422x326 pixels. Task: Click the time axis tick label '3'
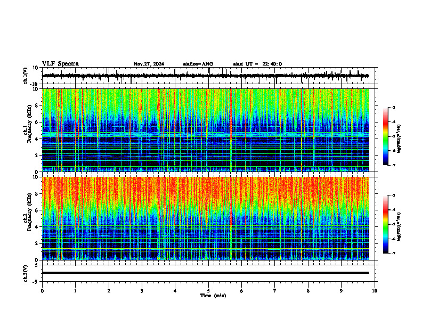point(142,291)
